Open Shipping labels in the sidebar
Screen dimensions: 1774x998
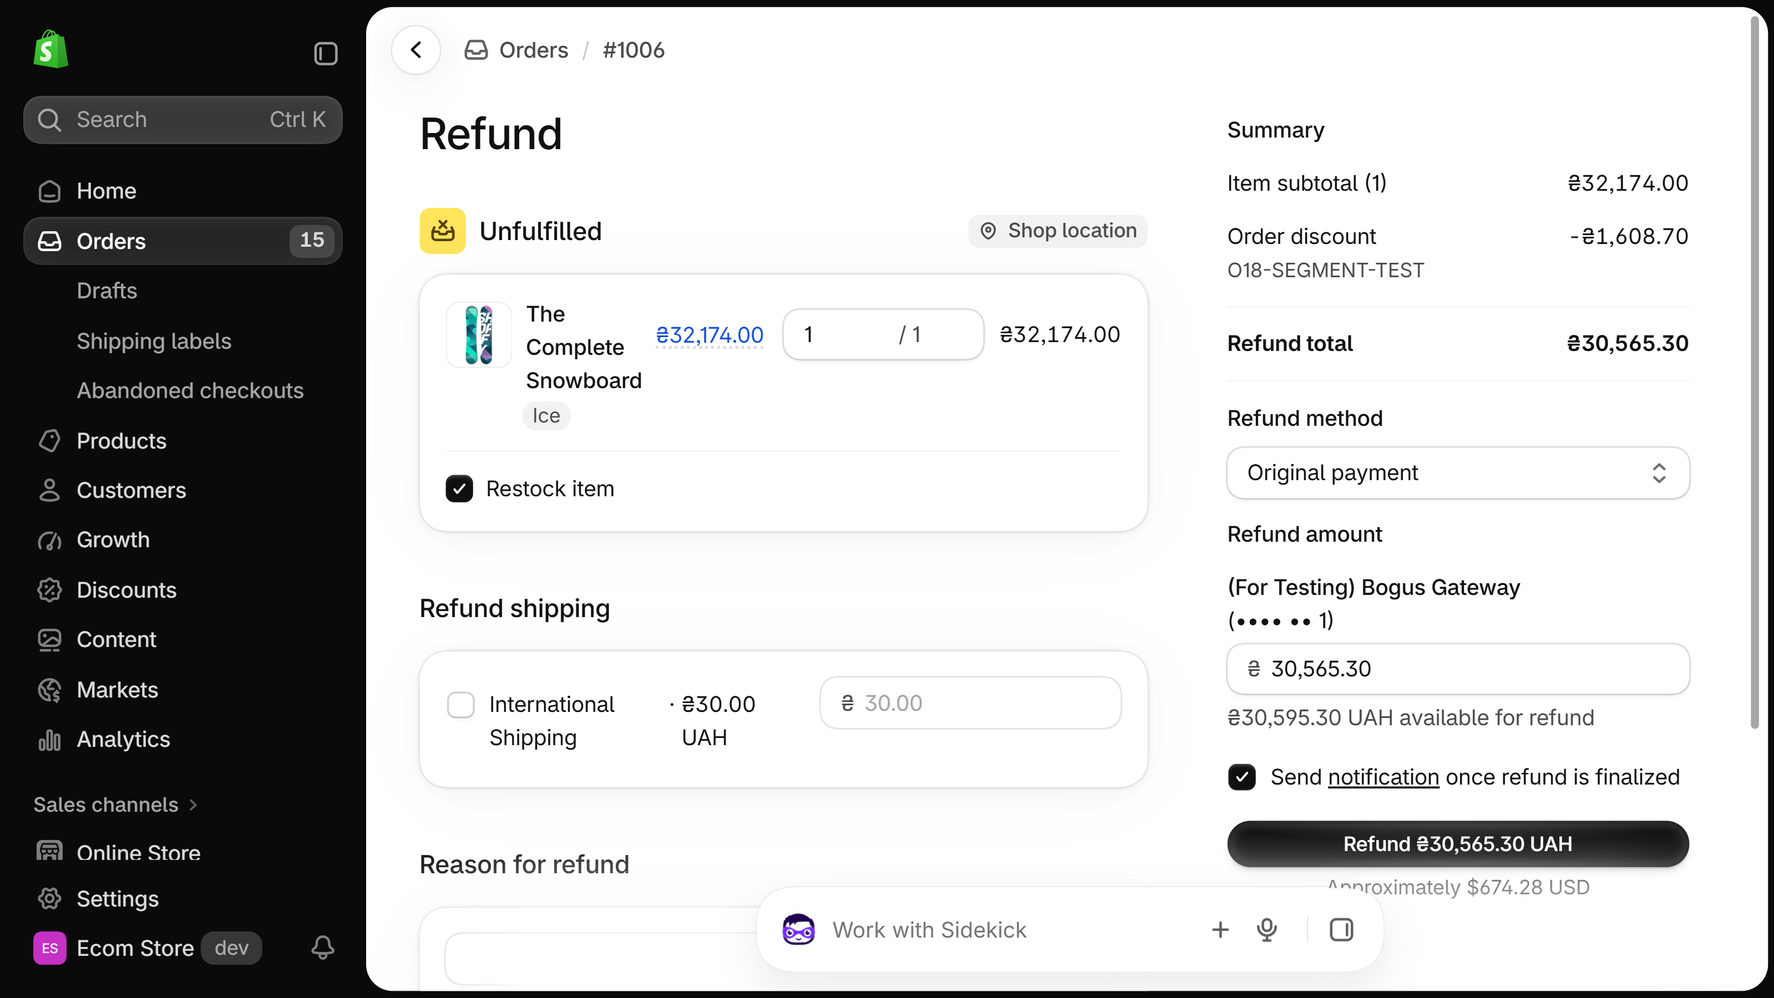pyautogui.click(x=154, y=340)
